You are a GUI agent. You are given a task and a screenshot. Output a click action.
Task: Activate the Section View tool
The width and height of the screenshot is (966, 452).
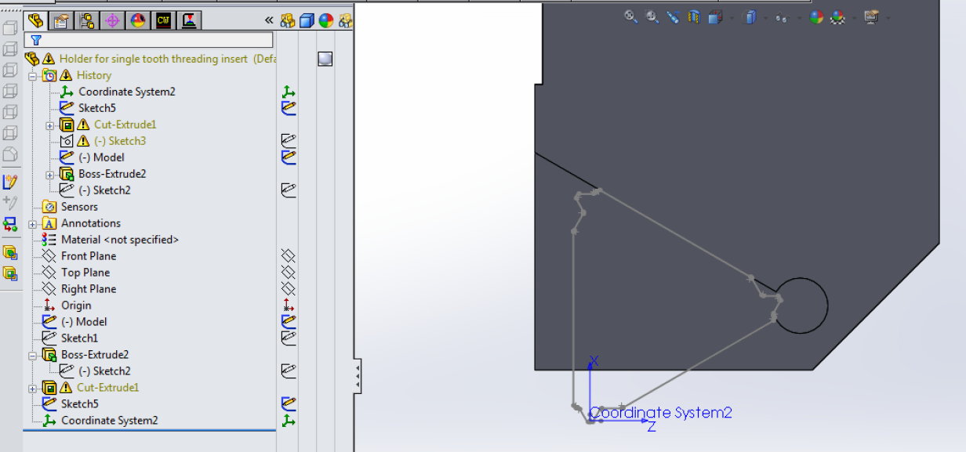[693, 16]
